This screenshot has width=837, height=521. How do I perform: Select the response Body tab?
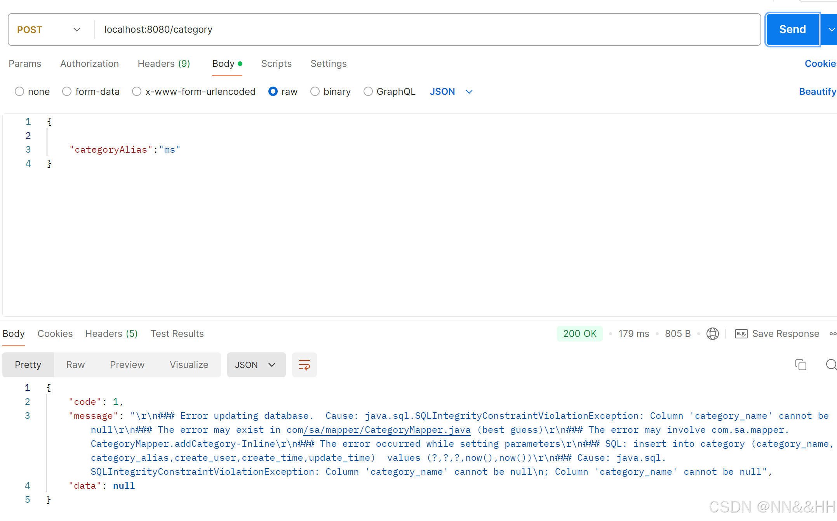(x=14, y=333)
